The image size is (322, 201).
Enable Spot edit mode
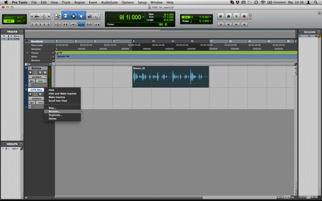20,18
